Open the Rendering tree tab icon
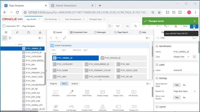Screen dimensions: 200x112 [6, 32]
